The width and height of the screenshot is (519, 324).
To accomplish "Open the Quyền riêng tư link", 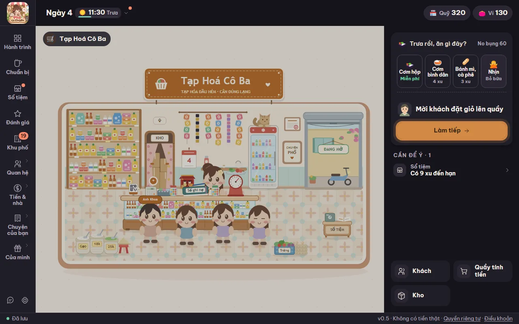I will click(462, 319).
